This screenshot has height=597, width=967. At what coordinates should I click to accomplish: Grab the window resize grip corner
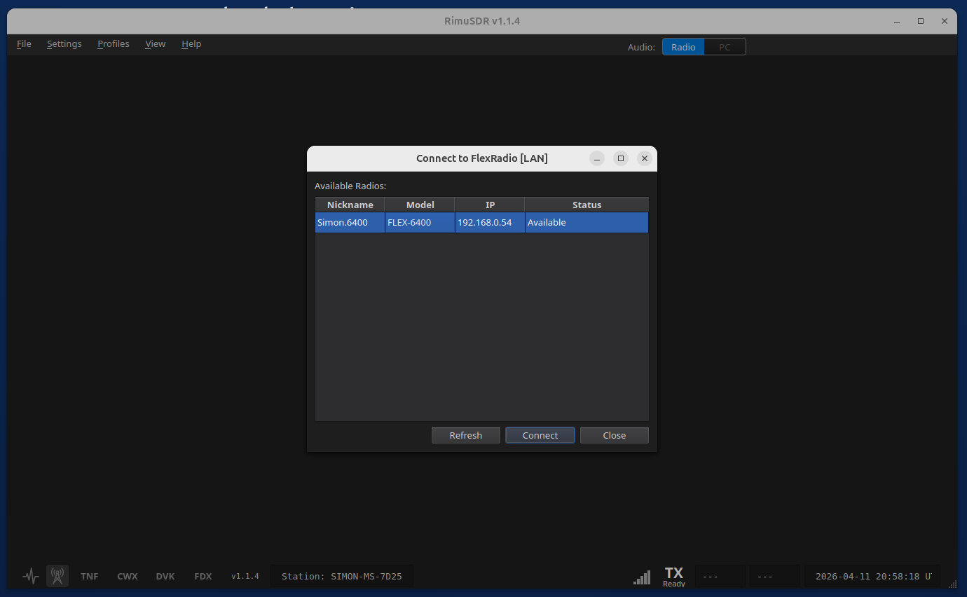(953, 584)
